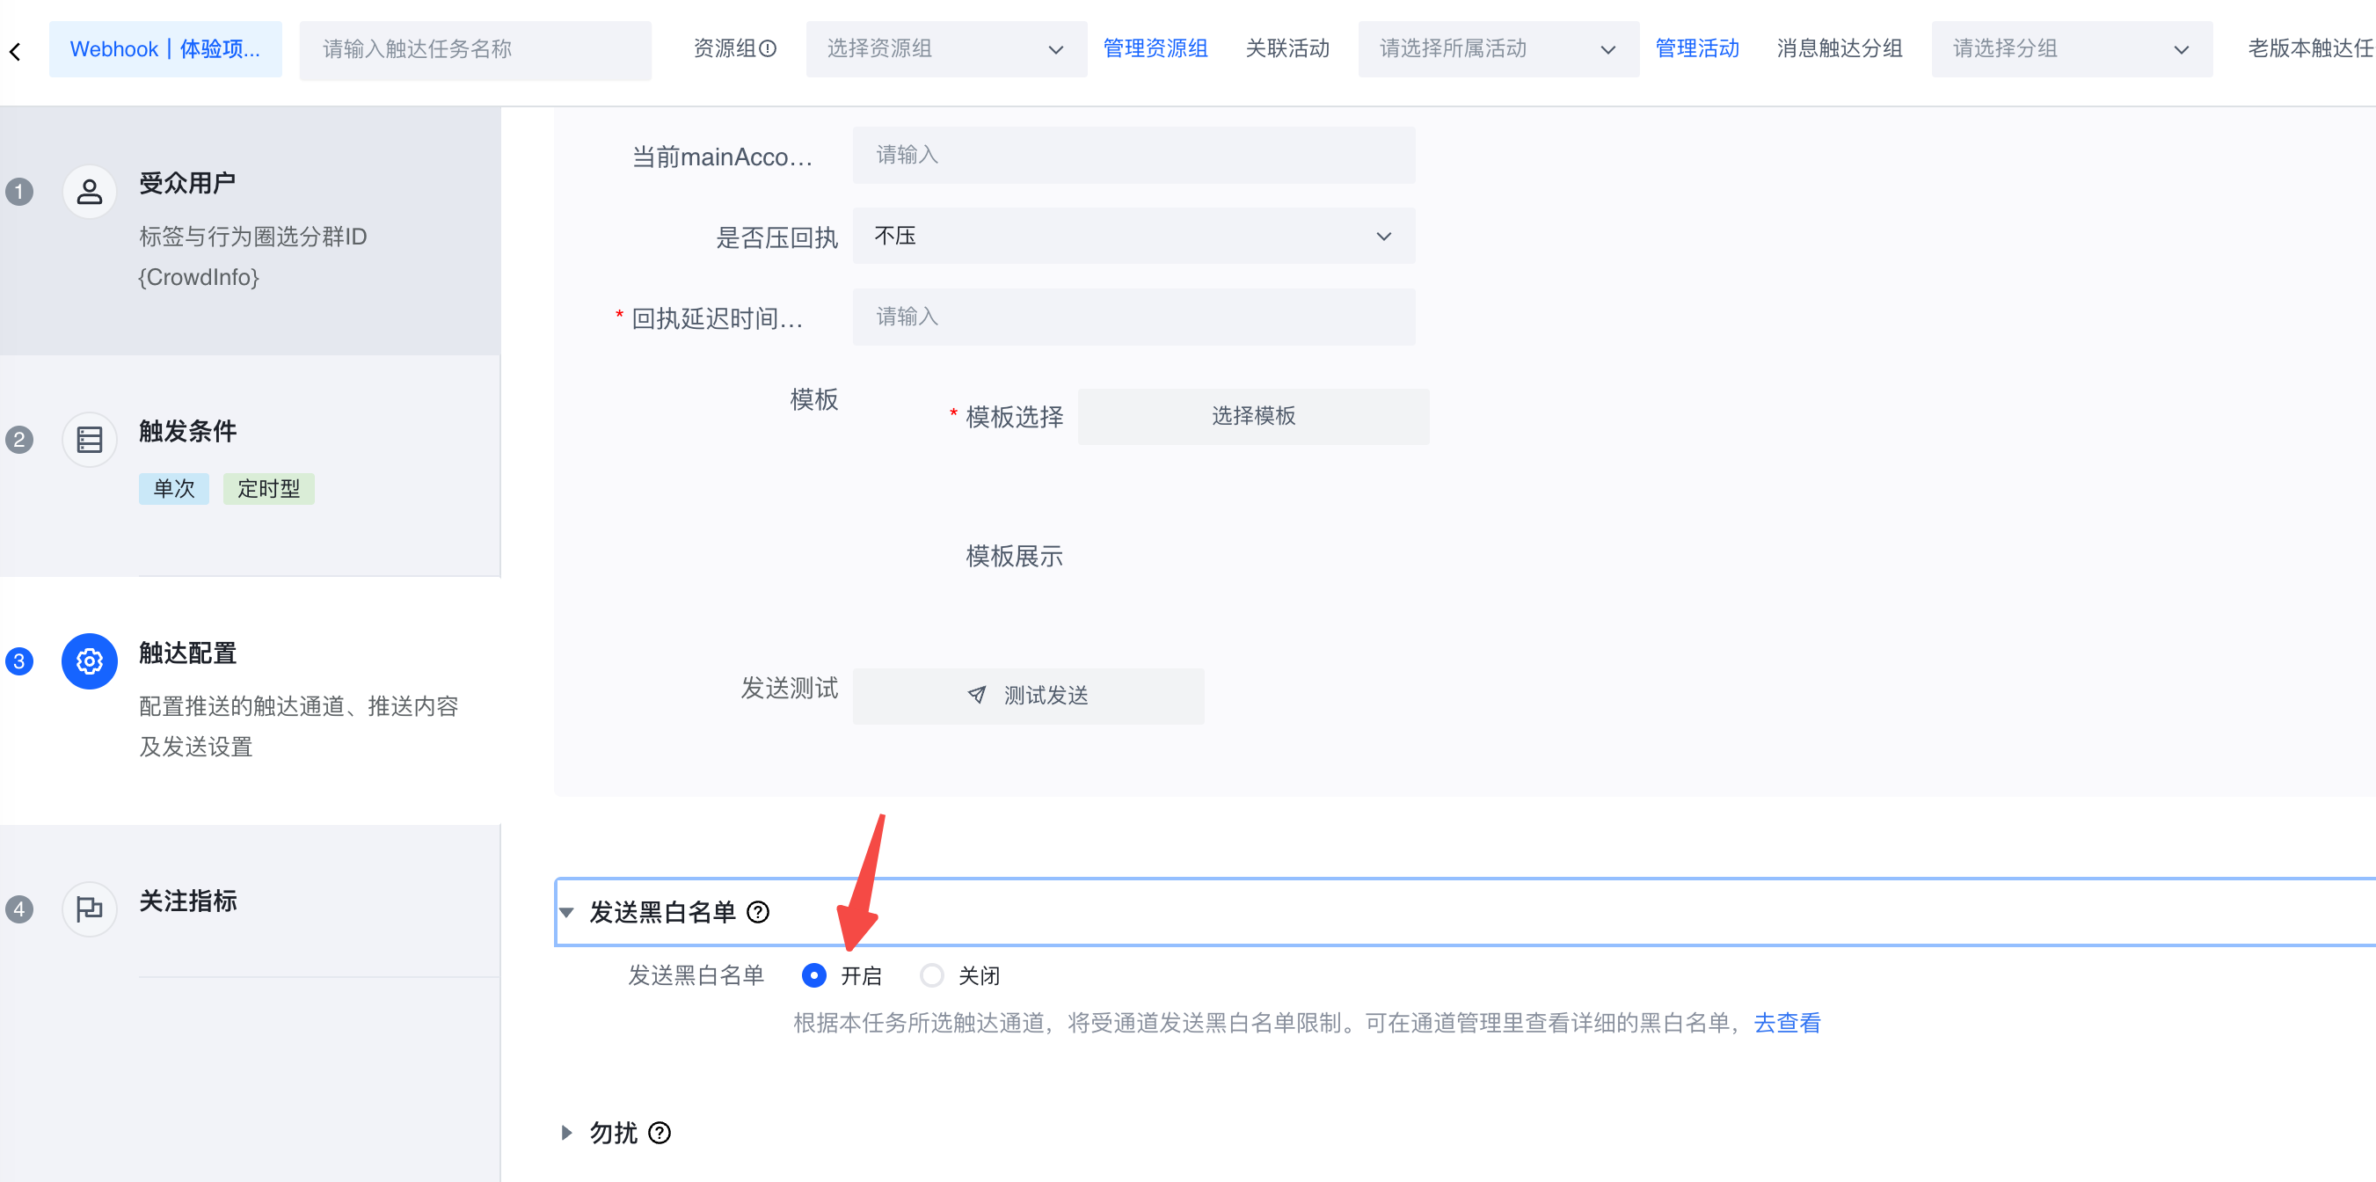Collapse the 发送黑白名单 section
The width and height of the screenshot is (2376, 1182).
[566, 913]
